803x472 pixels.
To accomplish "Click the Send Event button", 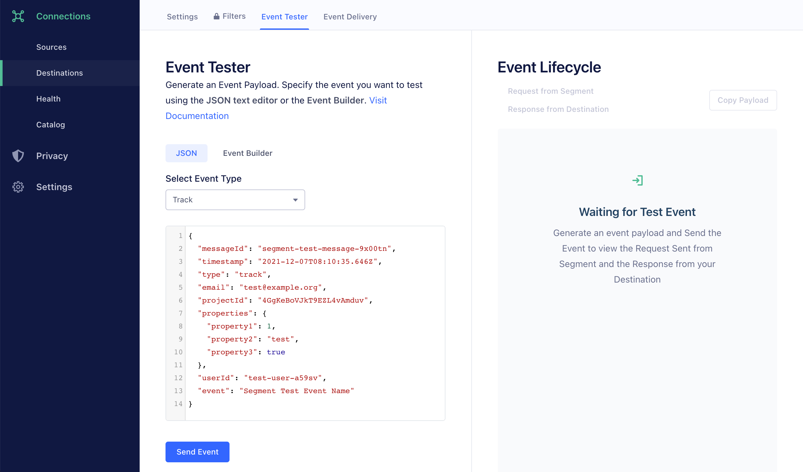I will point(197,451).
